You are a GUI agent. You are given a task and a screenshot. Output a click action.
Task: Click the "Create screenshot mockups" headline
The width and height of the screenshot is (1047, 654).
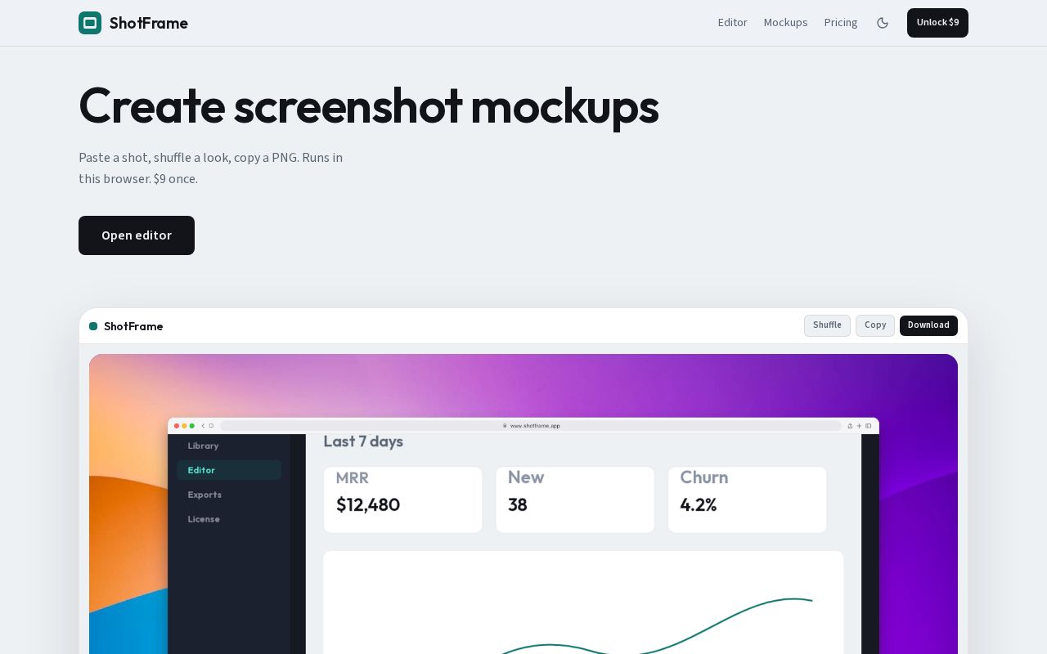tap(368, 105)
